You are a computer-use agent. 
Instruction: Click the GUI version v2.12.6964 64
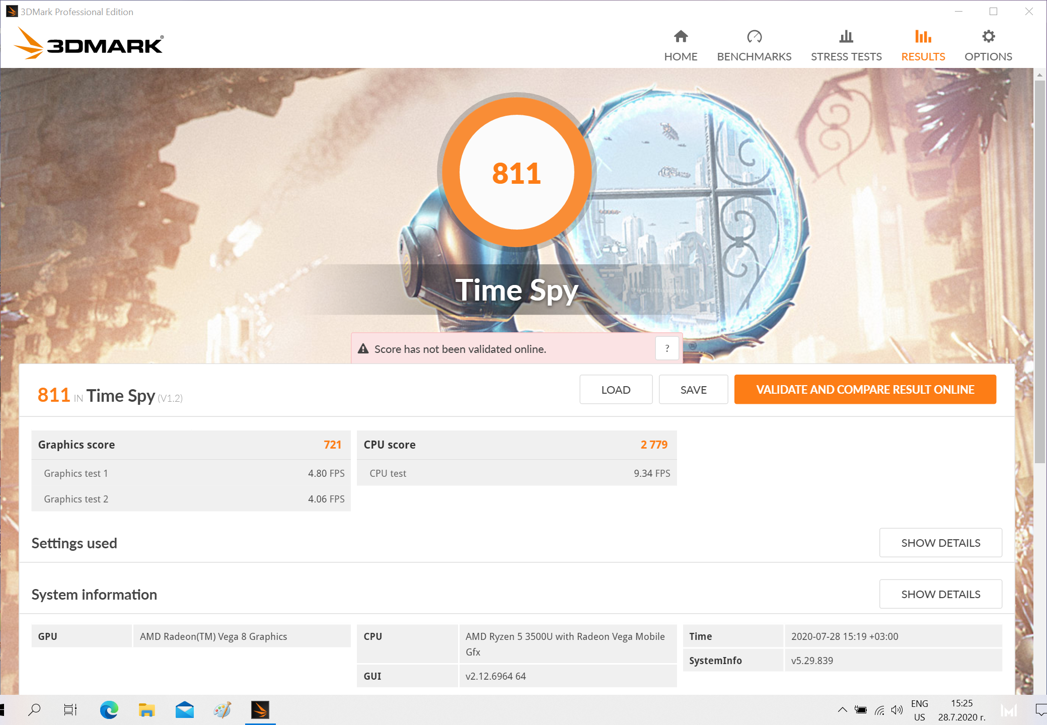coord(496,676)
